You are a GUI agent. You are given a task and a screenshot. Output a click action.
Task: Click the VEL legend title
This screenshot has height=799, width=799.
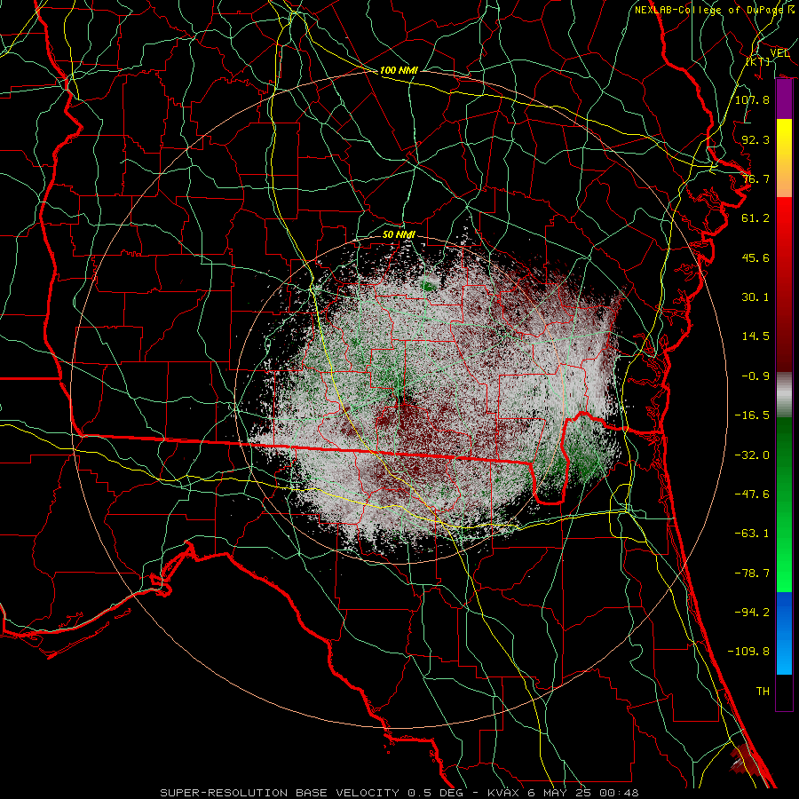tap(779, 53)
